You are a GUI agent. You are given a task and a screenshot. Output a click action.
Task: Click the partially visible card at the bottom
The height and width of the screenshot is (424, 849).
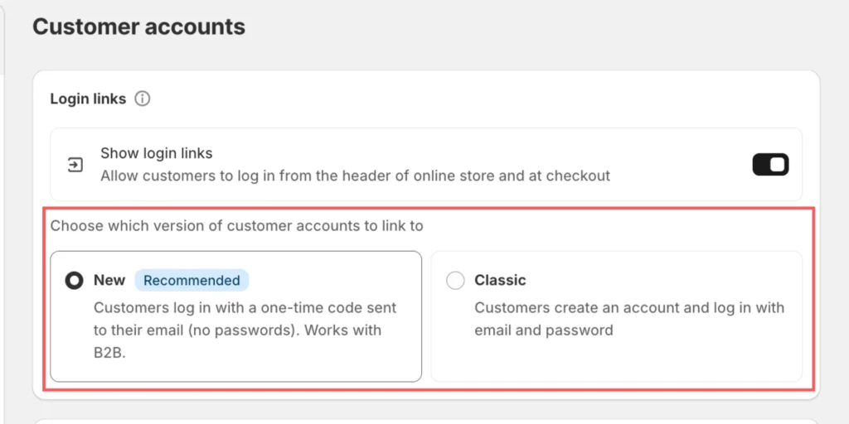pos(424,418)
